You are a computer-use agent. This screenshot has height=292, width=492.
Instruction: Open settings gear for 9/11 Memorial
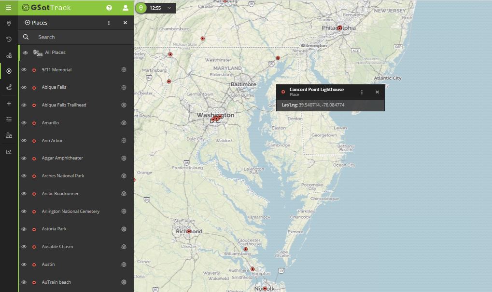pos(124,69)
